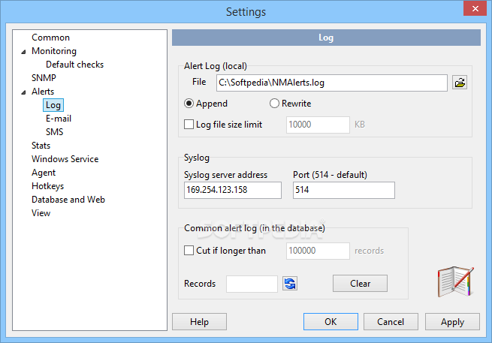Go to Default checks settings
The height and width of the screenshot is (343, 492).
74,65
